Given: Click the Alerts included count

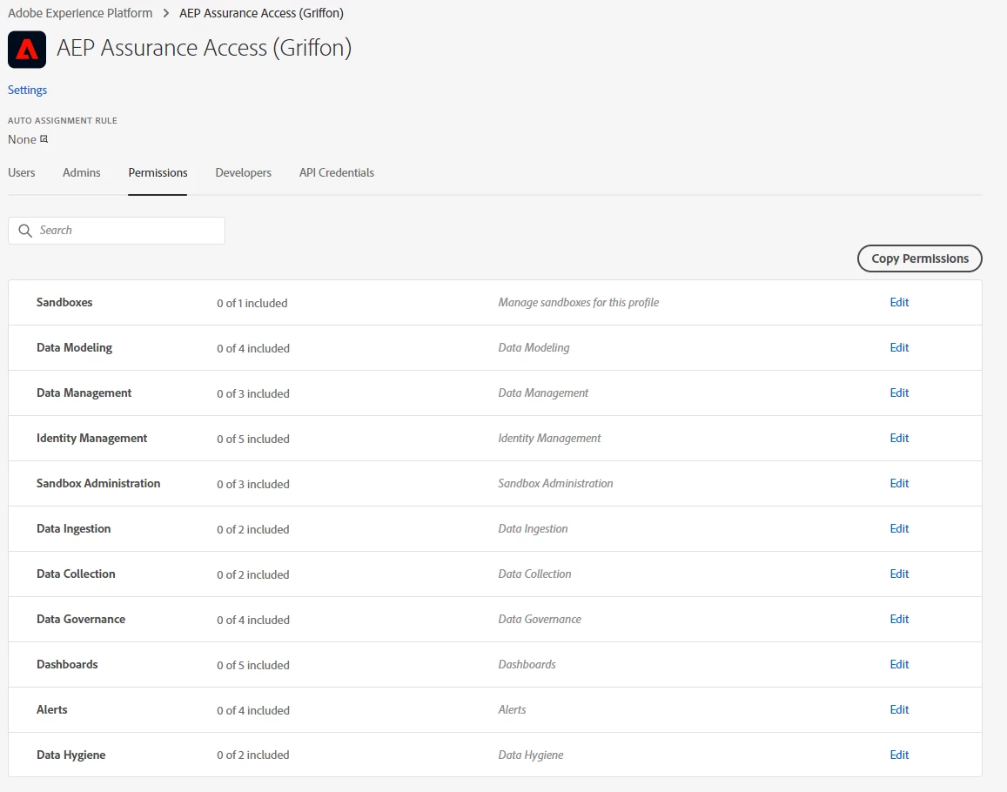Looking at the screenshot, I should (x=253, y=710).
